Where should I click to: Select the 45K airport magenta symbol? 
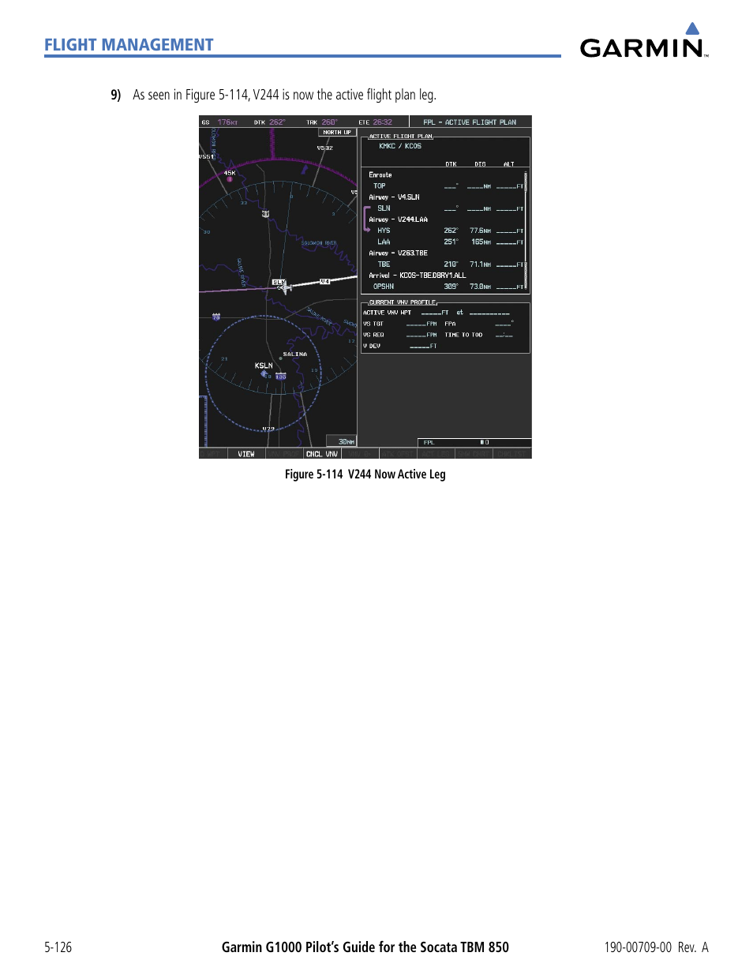tap(230, 180)
